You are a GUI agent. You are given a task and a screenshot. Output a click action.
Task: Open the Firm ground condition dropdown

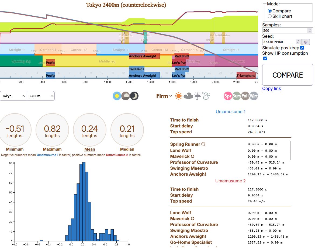164,96
